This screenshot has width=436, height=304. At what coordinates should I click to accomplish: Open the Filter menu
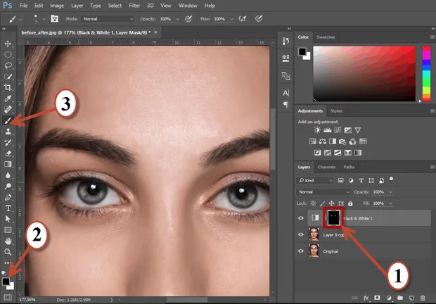134,6
